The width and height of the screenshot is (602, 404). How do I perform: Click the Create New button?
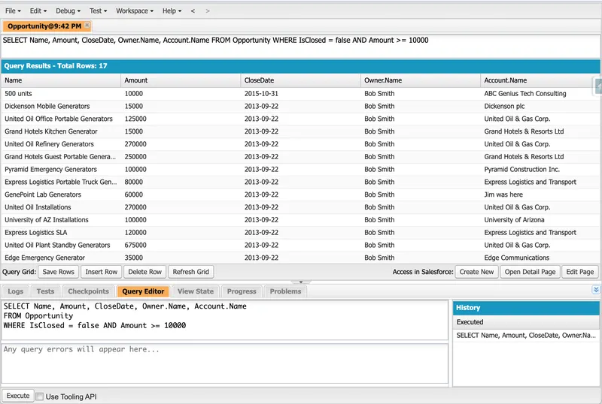(476, 272)
